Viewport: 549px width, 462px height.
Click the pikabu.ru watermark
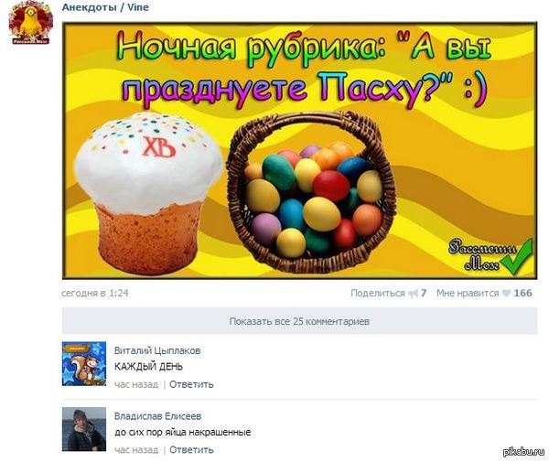tap(523, 452)
